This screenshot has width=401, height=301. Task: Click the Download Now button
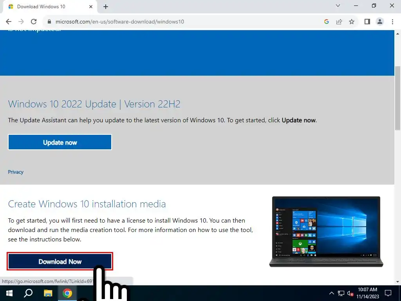coord(60,261)
